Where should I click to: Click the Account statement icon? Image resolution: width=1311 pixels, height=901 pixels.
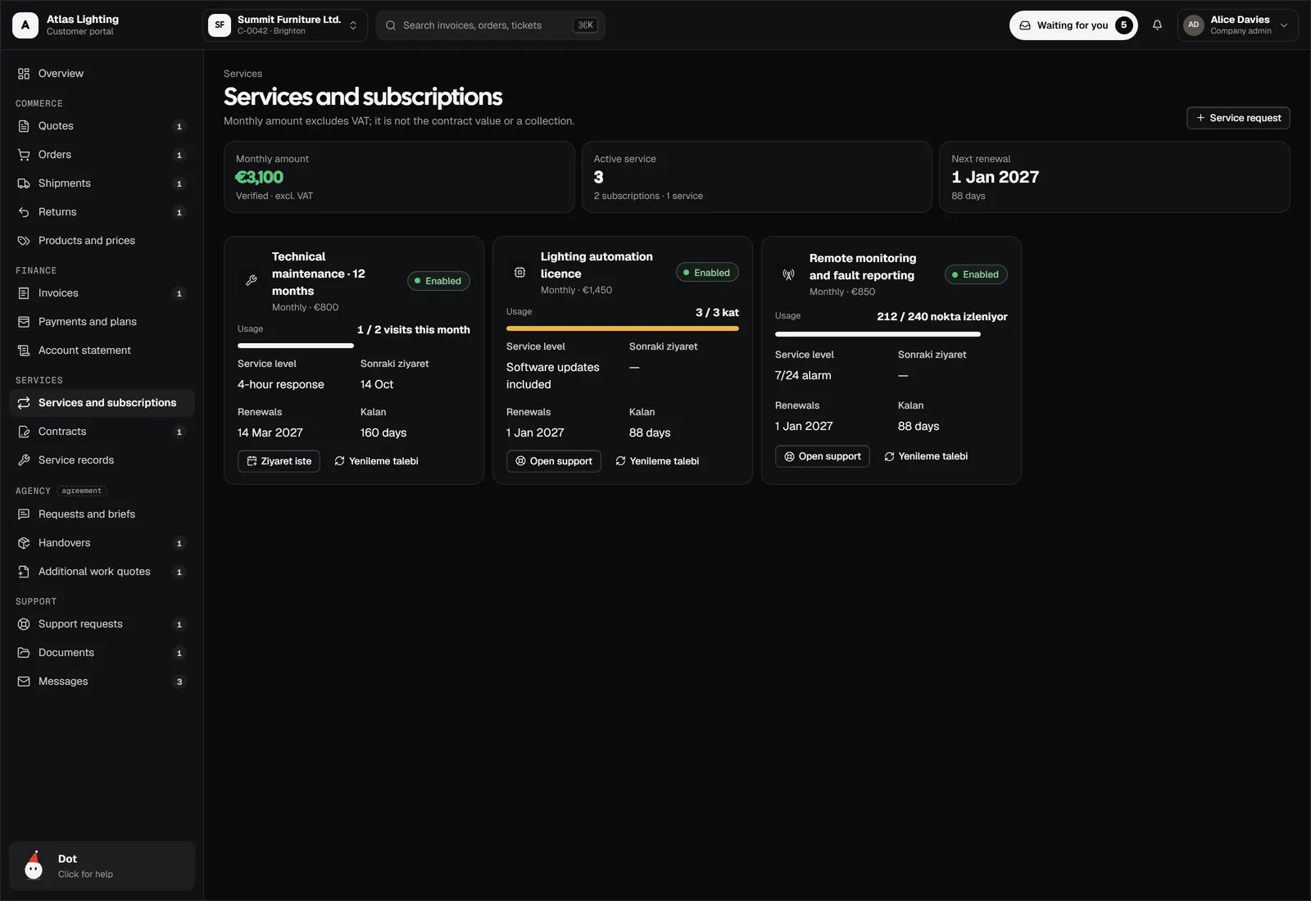[24, 351]
